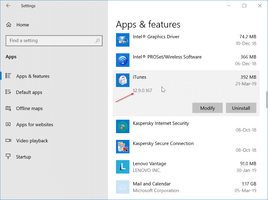Open the Offline maps section

pos(29,108)
